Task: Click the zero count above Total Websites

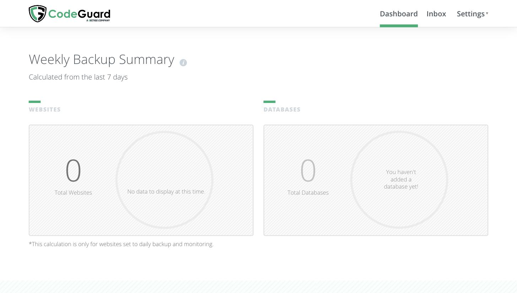Action: click(x=74, y=171)
